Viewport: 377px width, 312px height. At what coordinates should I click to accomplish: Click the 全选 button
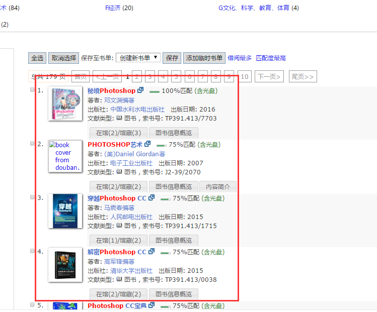pos(37,58)
